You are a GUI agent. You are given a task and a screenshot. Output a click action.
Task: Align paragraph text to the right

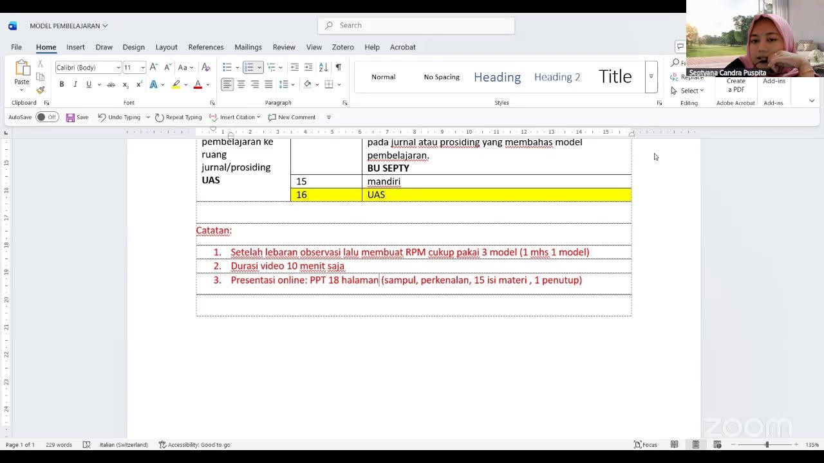click(x=255, y=84)
